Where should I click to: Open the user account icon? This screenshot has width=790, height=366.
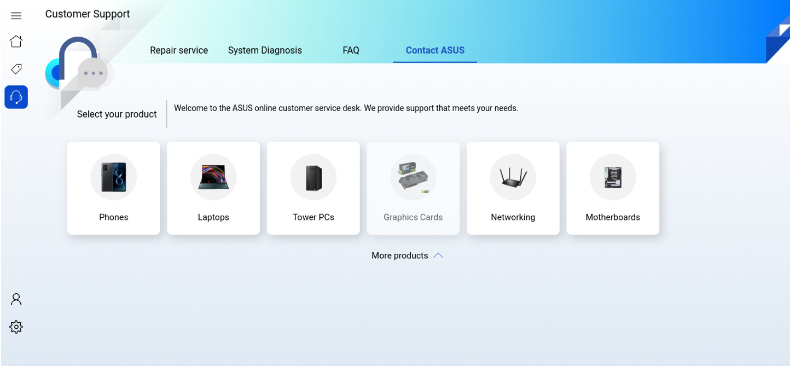coord(16,299)
